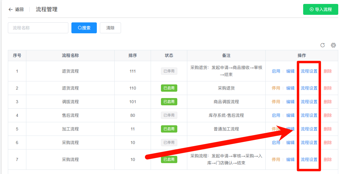Click 编辑 for row 6 采购流程
This screenshot has height=174, width=344.
point(290,143)
